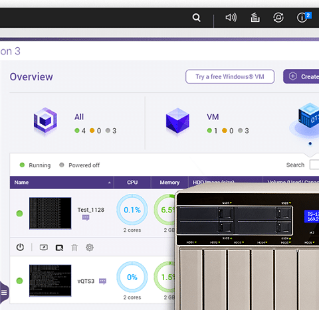Image resolution: width=319 pixels, height=310 pixels.
Task: Click the Overview heading
Action: [31, 77]
